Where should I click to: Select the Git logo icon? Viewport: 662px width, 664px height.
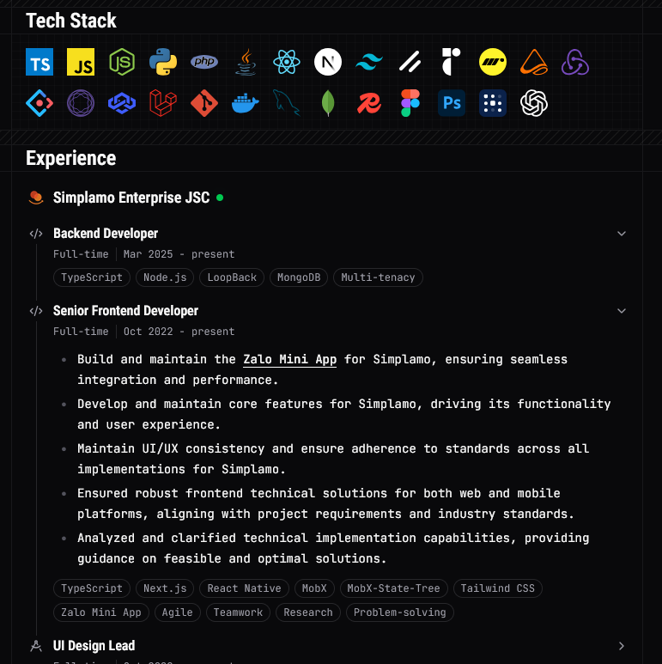pyautogui.click(x=204, y=103)
